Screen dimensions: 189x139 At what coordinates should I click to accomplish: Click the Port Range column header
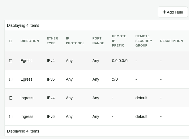[98, 41]
